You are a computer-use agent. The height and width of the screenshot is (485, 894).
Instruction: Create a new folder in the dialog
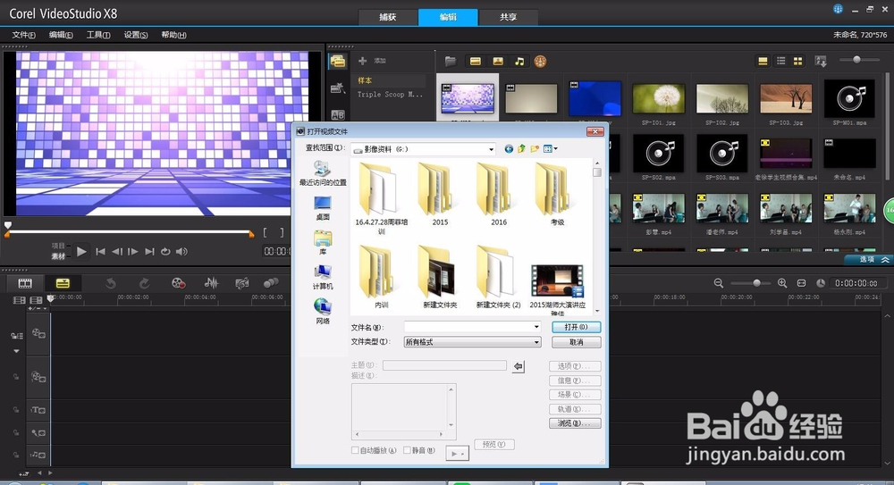(x=535, y=149)
